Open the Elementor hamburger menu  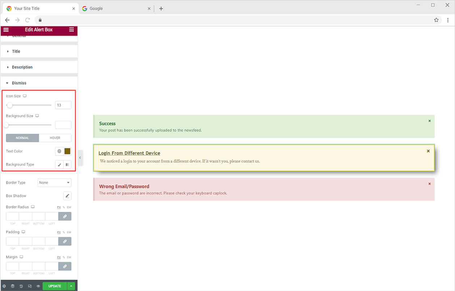(6, 30)
